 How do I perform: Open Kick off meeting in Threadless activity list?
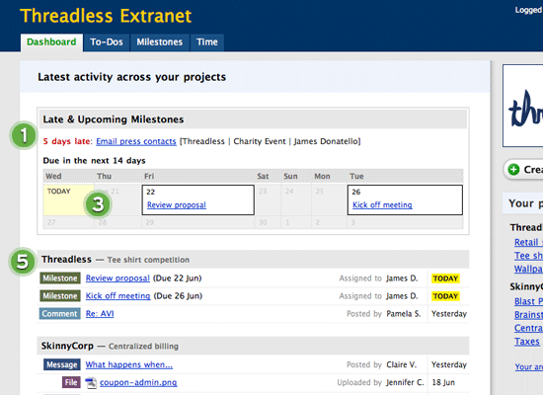(x=118, y=296)
